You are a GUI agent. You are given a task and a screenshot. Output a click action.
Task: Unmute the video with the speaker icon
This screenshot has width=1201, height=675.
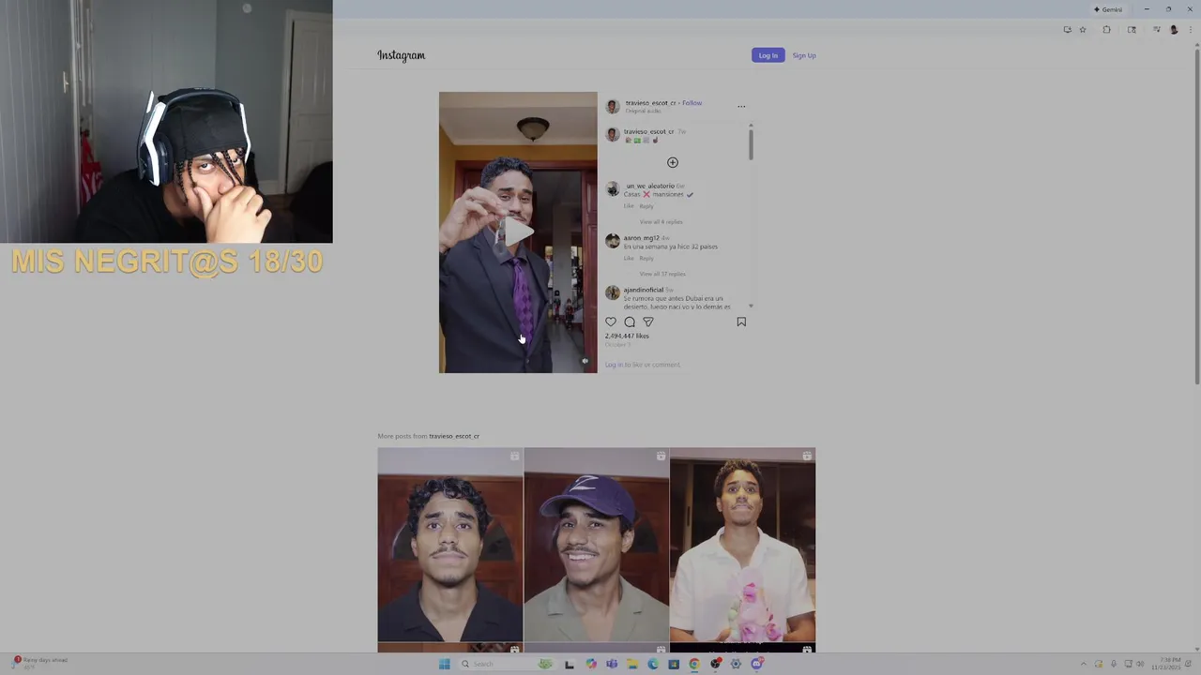click(585, 361)
